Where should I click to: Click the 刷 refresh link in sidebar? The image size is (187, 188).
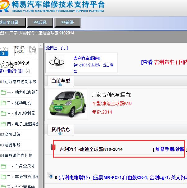[28, 71]
